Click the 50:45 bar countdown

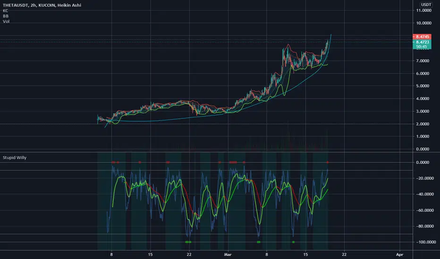point(422,47)
